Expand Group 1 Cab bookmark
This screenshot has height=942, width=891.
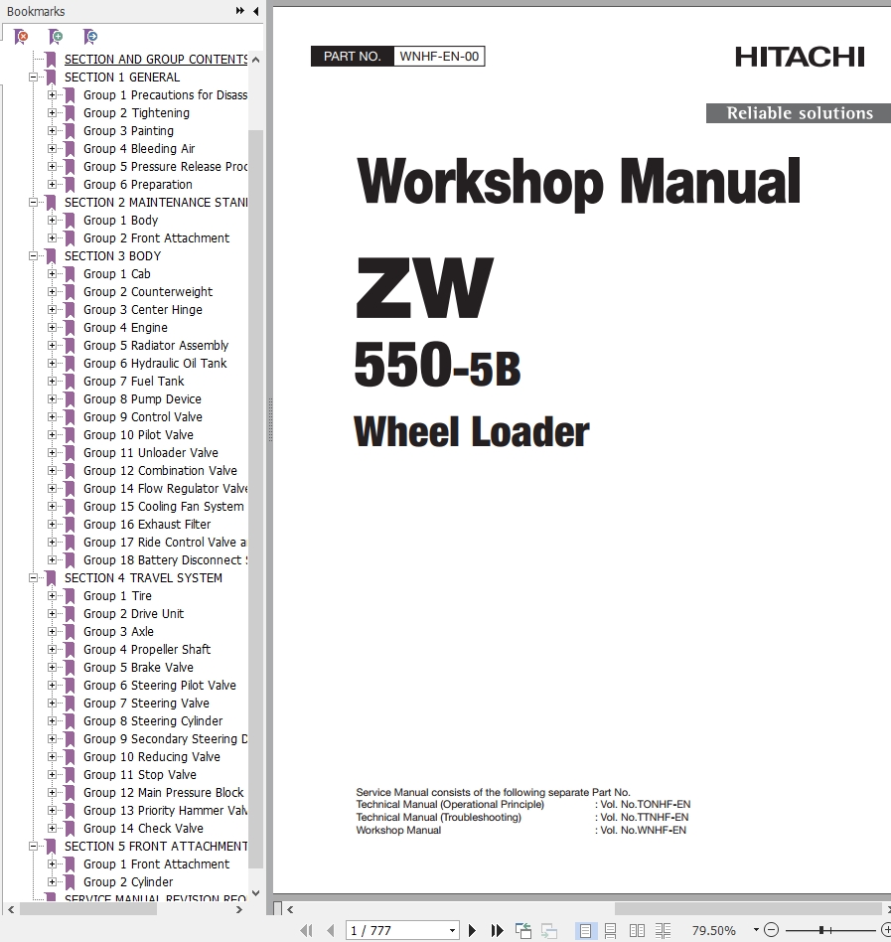[53, 274]
